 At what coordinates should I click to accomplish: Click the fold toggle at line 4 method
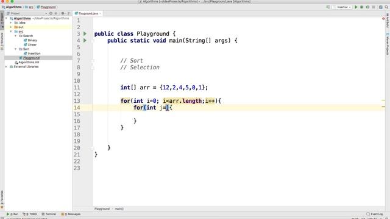(93, 41)
